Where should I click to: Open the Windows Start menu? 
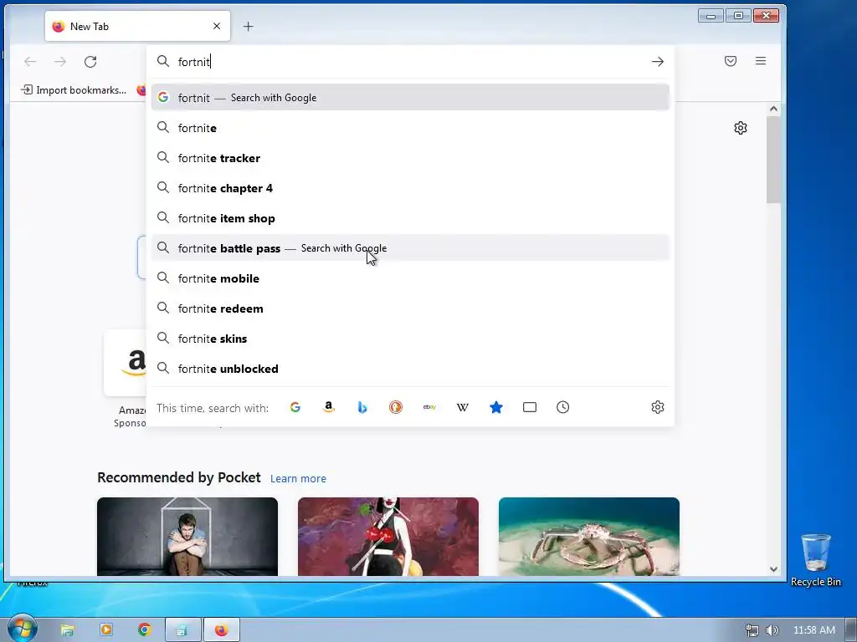click(21, 629)
